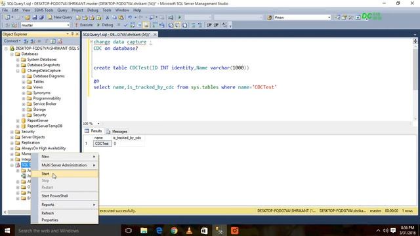Select the Synonyms folder in the tree

tap(41, 93)
